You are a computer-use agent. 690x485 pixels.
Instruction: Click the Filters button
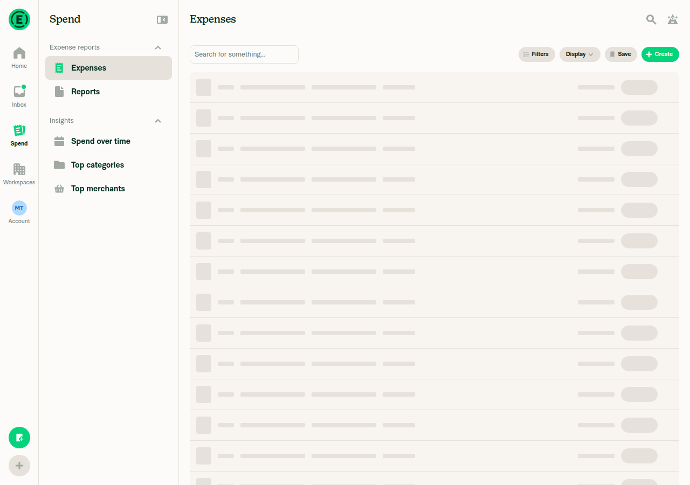point(537,54)
